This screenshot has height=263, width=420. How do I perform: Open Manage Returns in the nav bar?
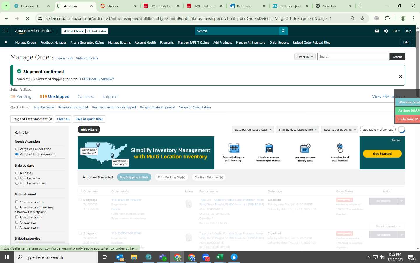tap(119, 42)
